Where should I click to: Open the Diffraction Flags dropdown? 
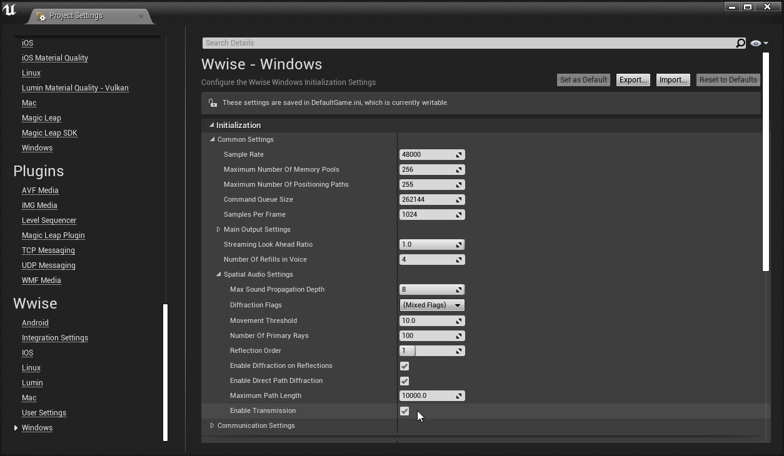tap(432, 305)
